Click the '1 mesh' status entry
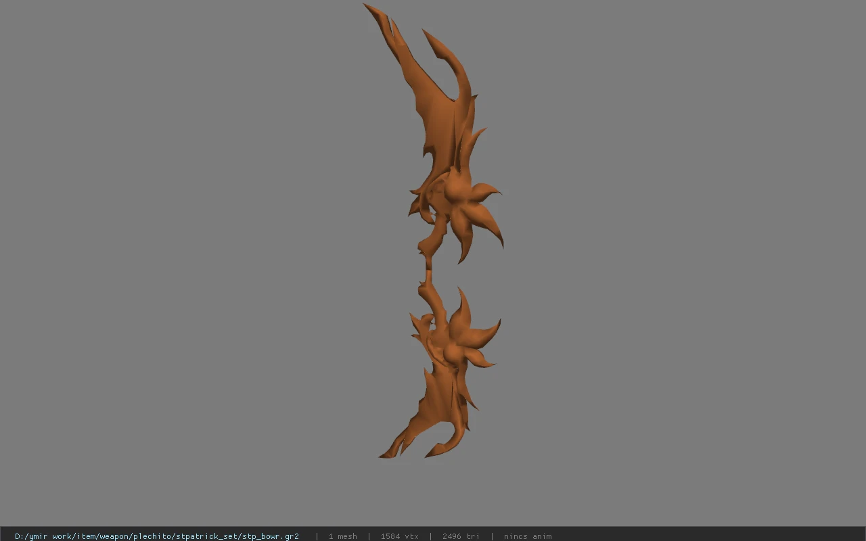Screen dimensions: 866x541 (342, 536)
